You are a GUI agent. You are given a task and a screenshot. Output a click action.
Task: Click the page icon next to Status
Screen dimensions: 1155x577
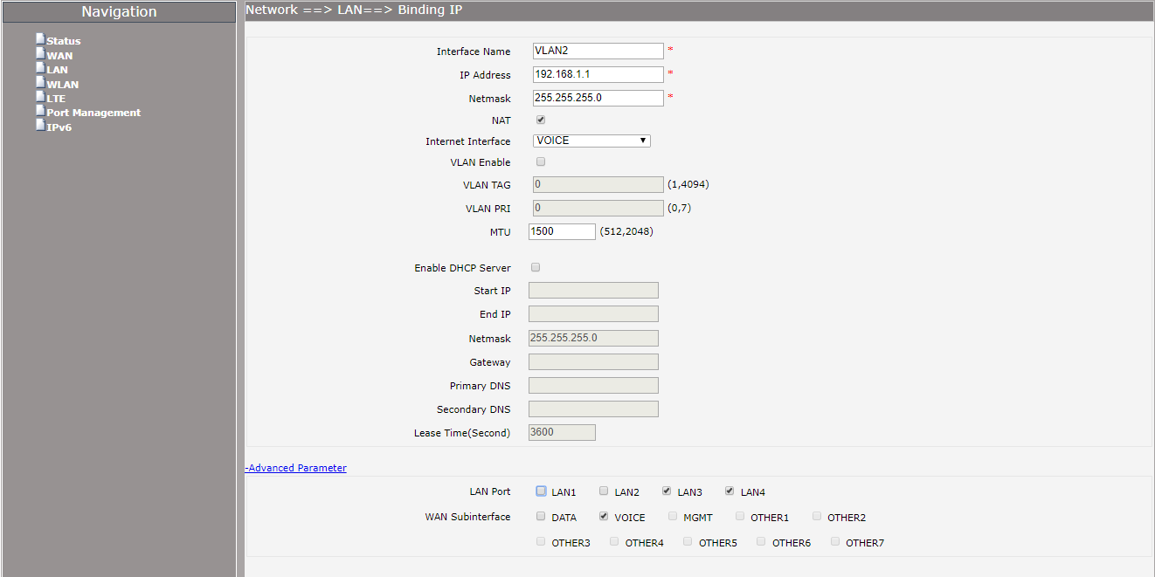[40, 39]
